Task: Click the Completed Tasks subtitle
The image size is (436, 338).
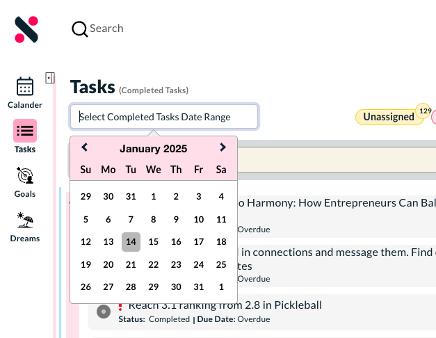Action: click(x=154, y=90)
